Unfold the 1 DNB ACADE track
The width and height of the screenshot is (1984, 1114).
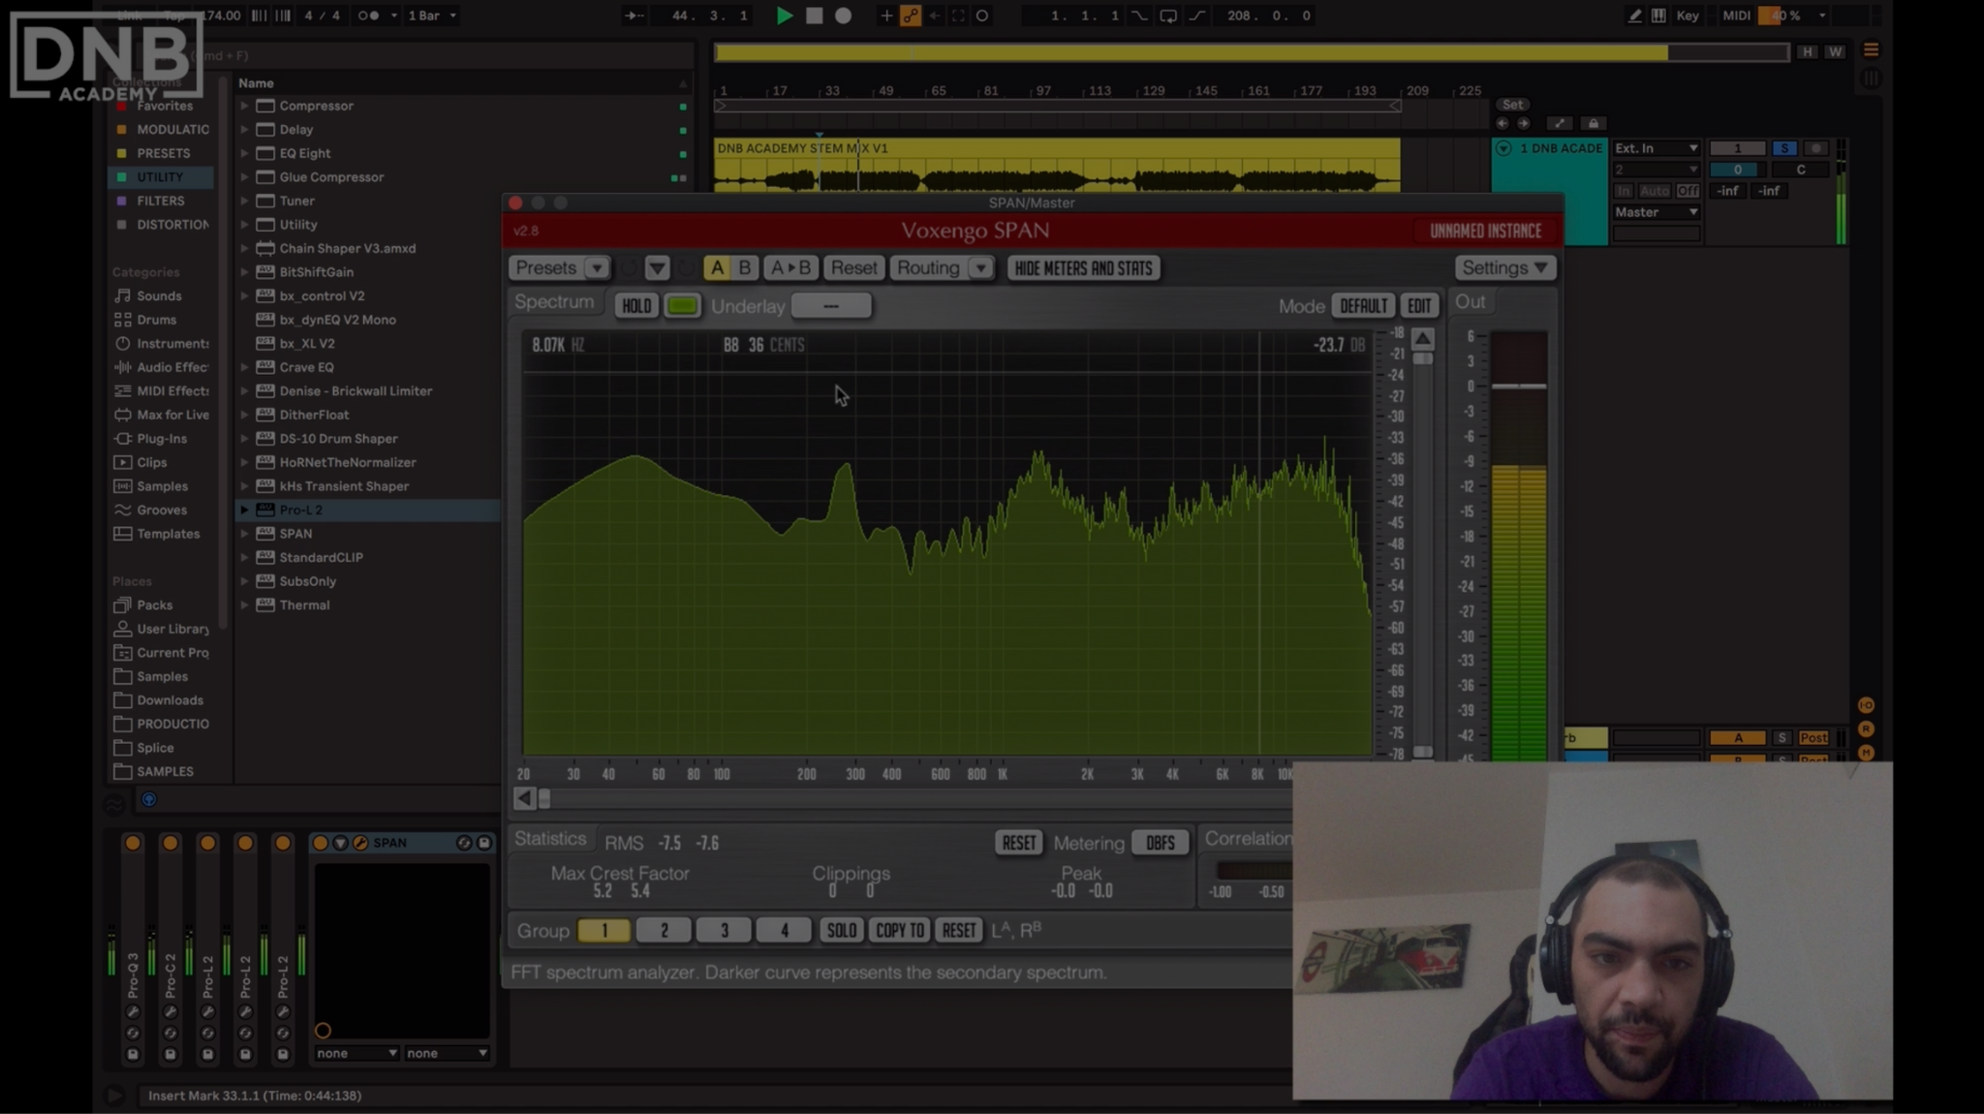click(1503, 148)
